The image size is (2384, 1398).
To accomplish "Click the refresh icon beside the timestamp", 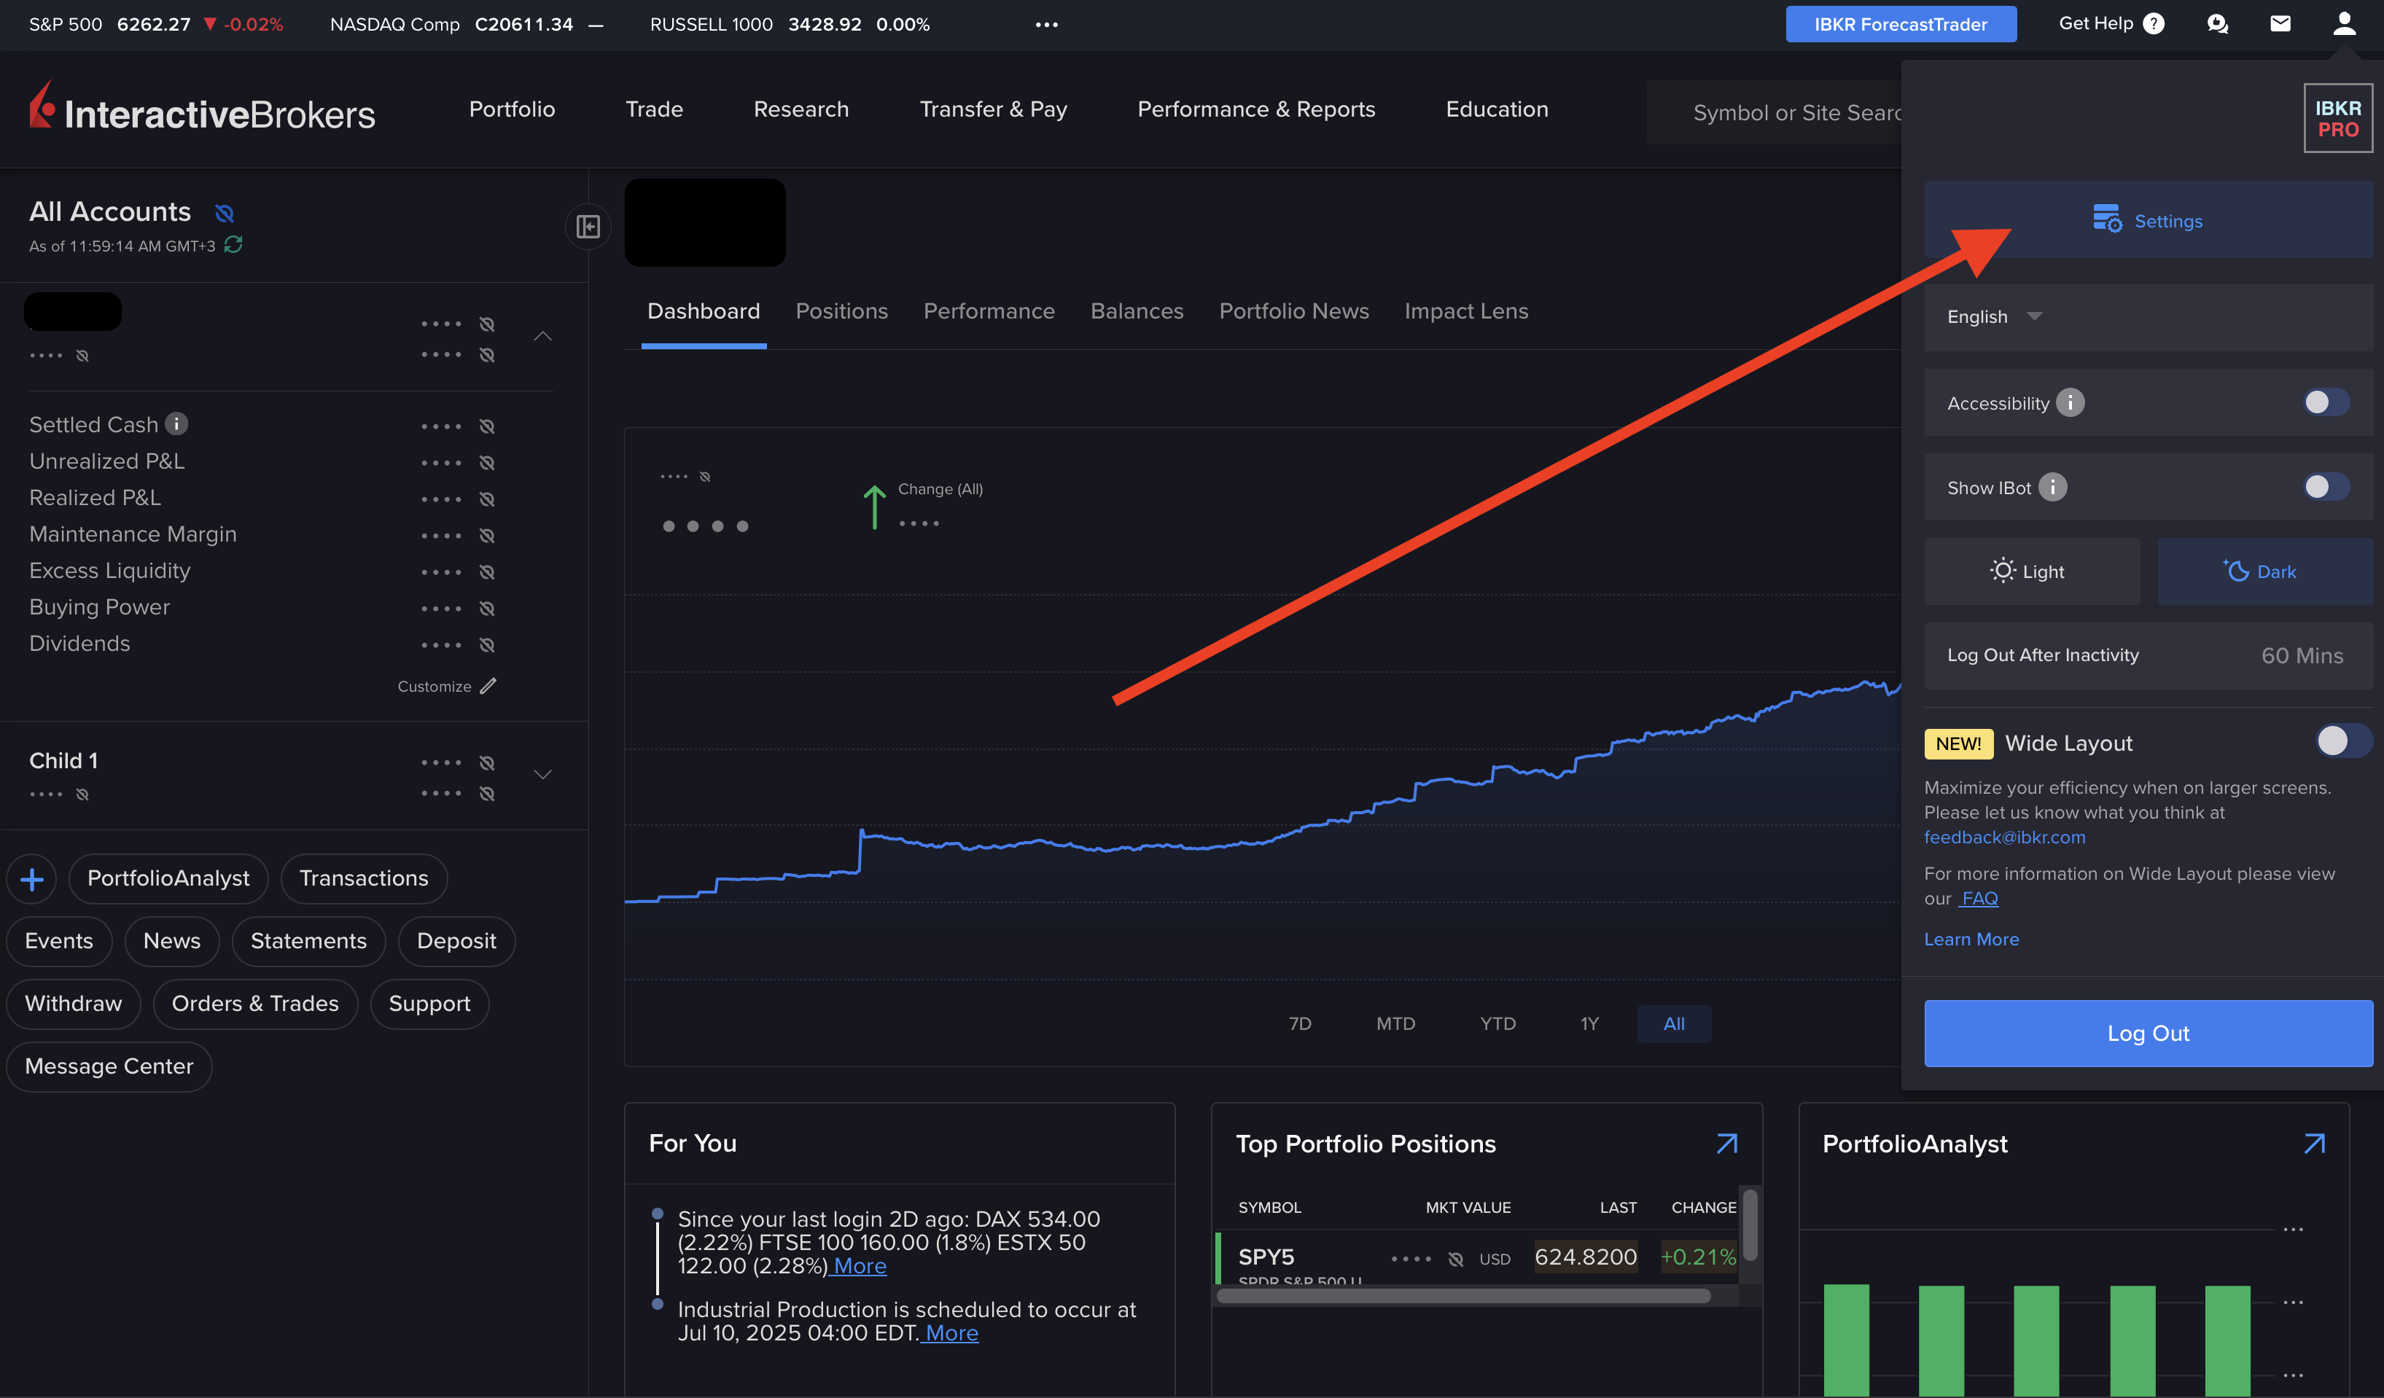I will click(234, 245).
